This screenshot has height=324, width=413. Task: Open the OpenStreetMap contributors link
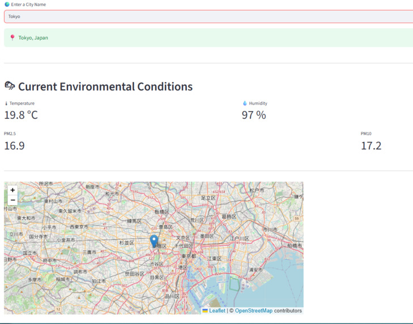(x=253, y=310)
